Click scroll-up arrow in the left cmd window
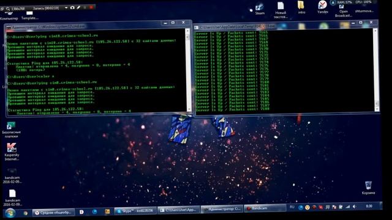This screenshot has width=392, height=220. click(x=188, y=31)
